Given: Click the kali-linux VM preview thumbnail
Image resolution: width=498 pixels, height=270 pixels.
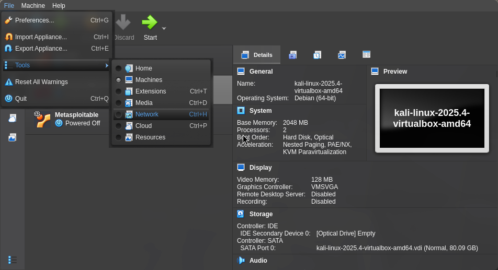Looking at the screenshot, I should [x=432, y=118].
